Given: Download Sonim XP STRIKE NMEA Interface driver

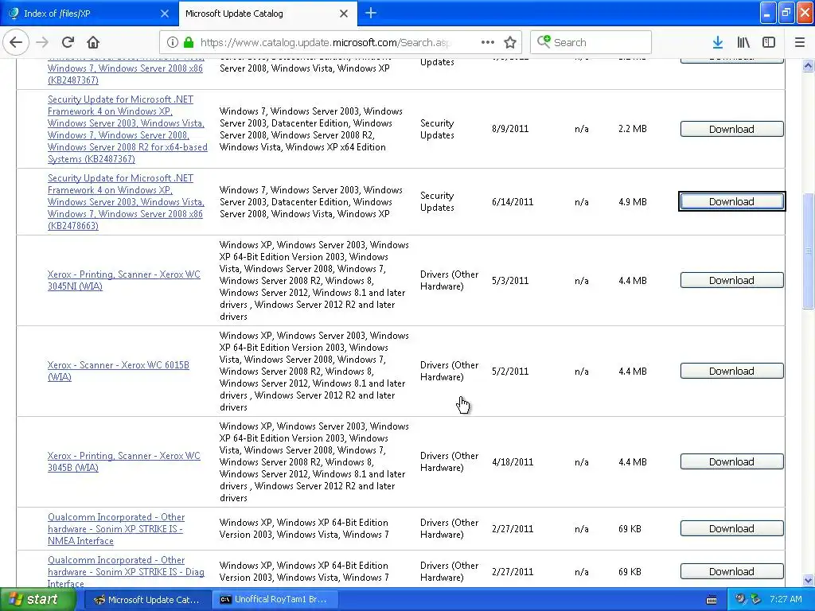Looking at the screenshot, I should [732, 528].
